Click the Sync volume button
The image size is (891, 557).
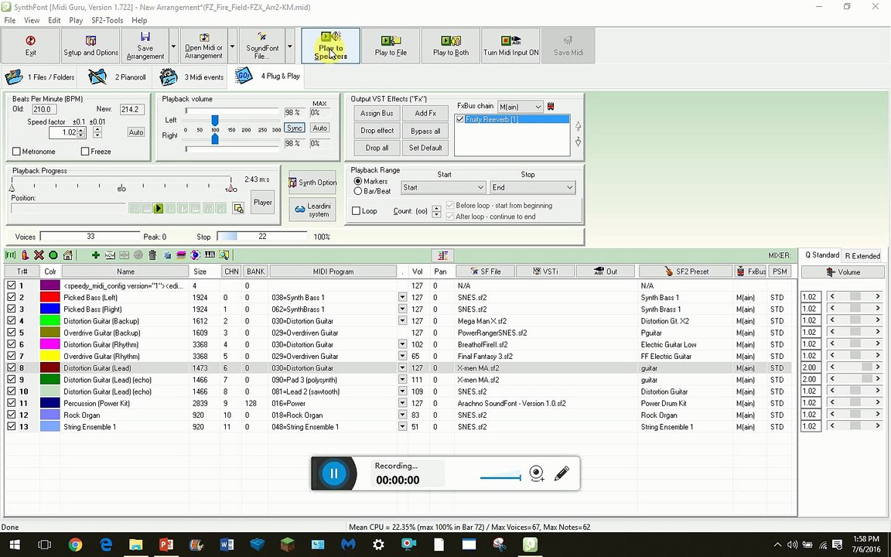295,128
